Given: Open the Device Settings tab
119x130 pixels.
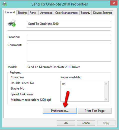Looking at the screenshot, I should coord(102,13).
